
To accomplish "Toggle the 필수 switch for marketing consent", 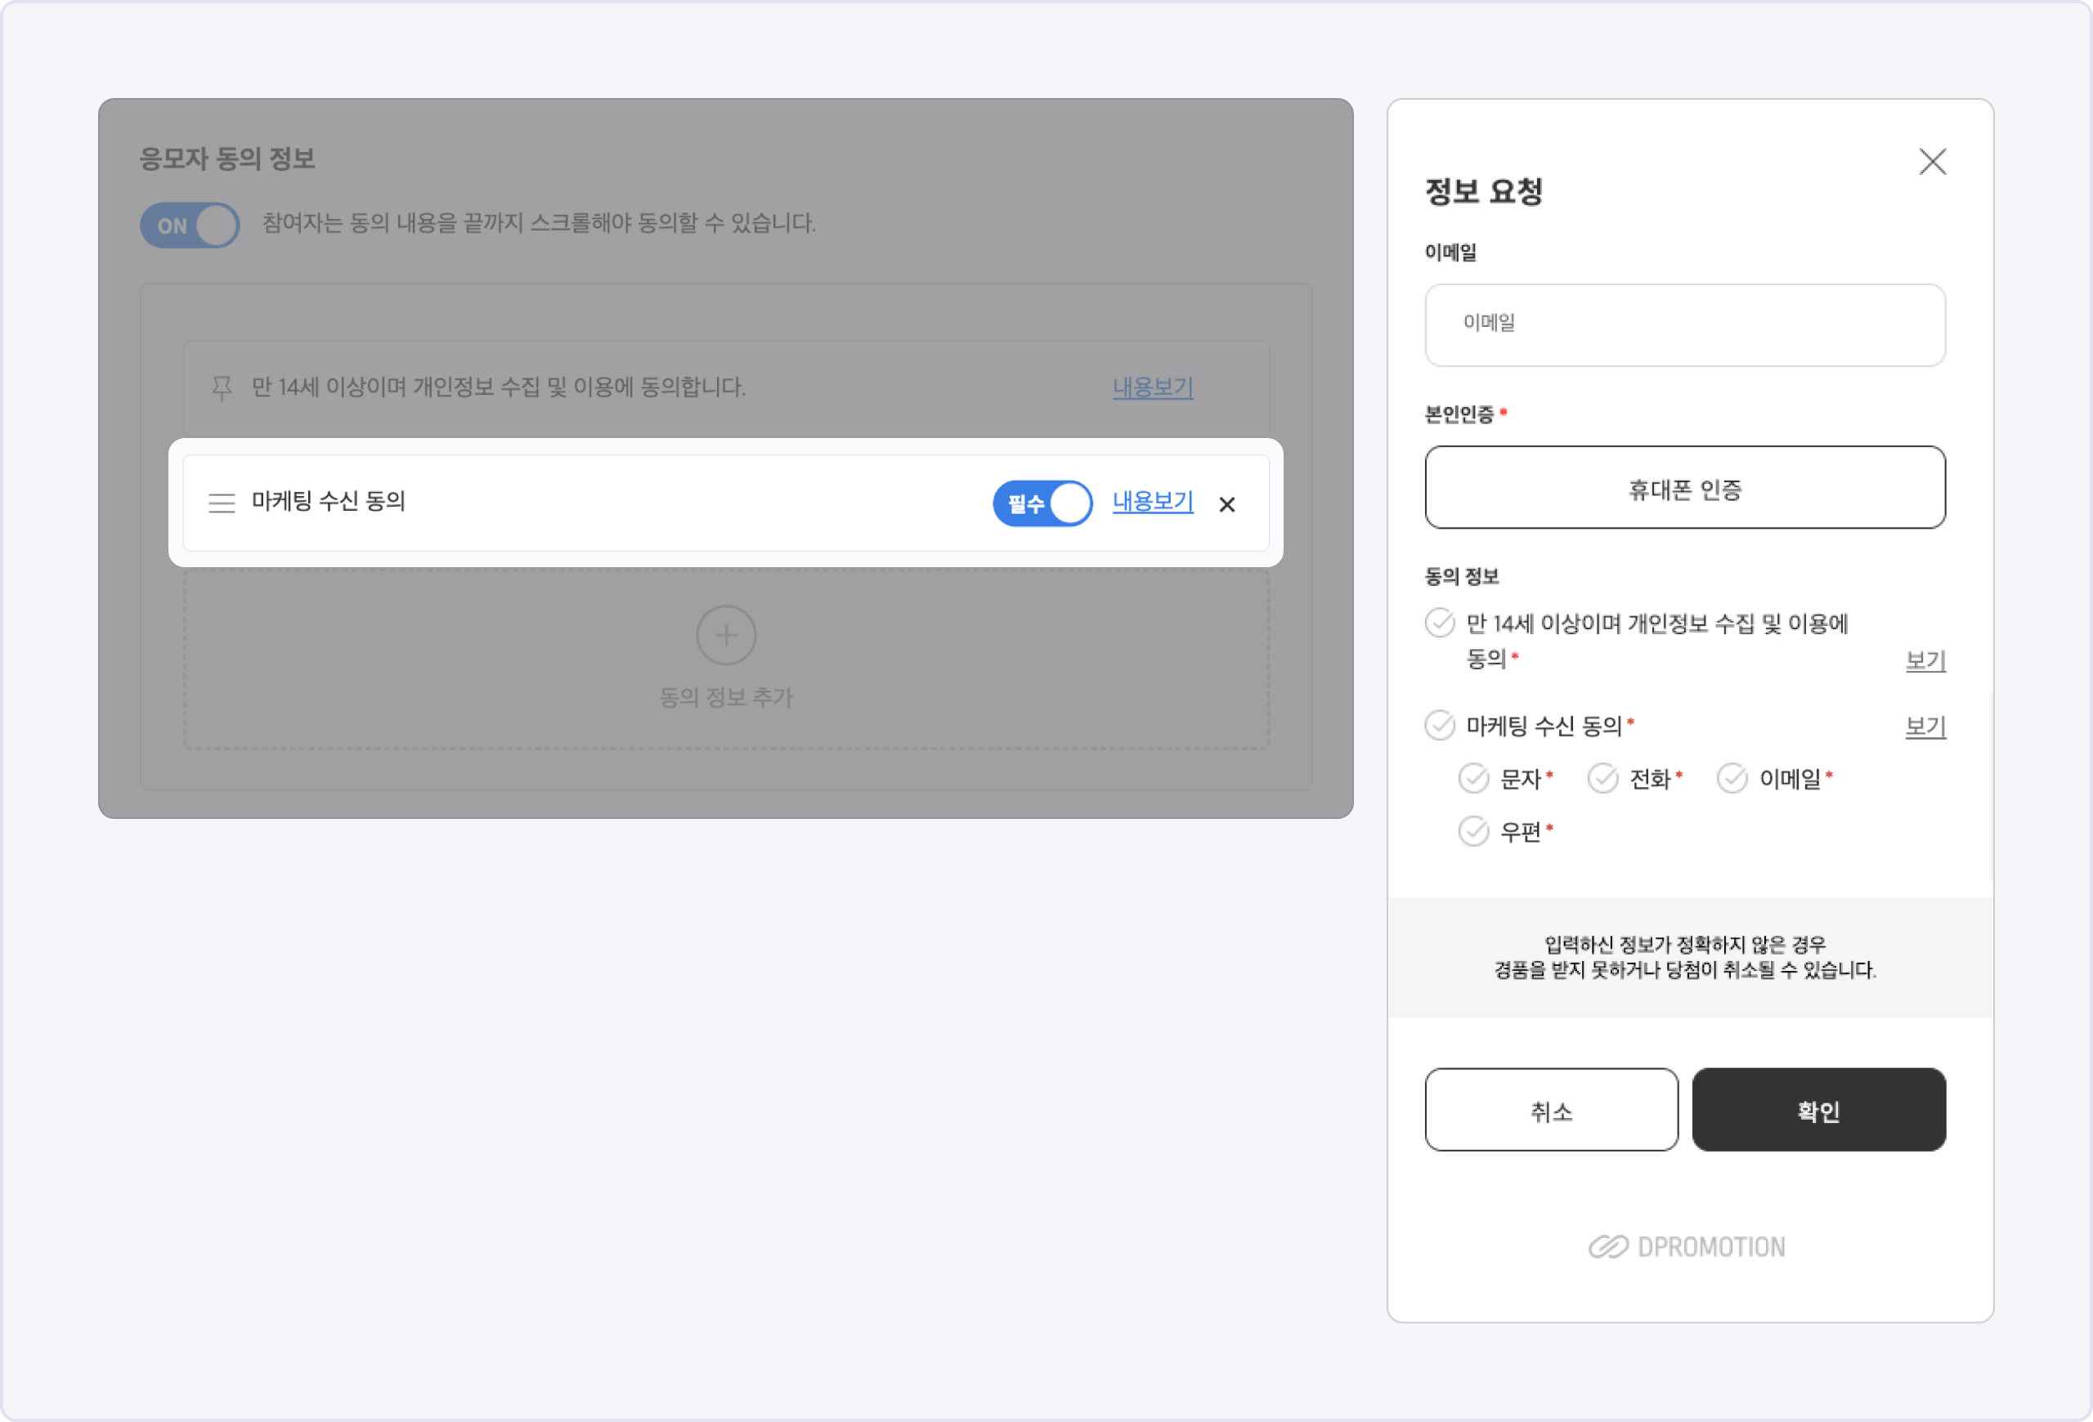I will point(1043,503).
